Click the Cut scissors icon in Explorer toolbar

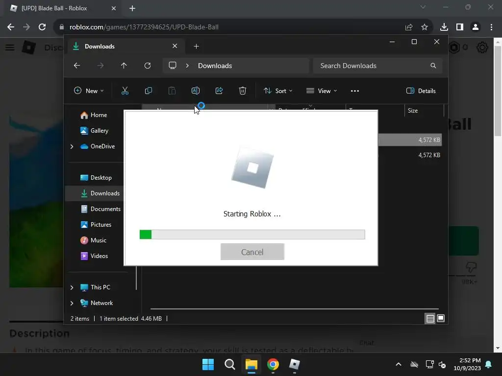point(125,91)
